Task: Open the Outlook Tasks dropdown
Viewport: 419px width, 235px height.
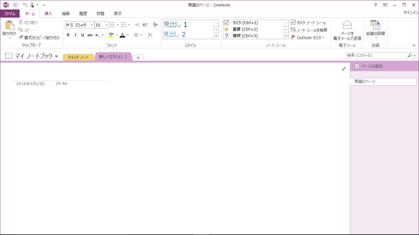Action: pos(308,38)
